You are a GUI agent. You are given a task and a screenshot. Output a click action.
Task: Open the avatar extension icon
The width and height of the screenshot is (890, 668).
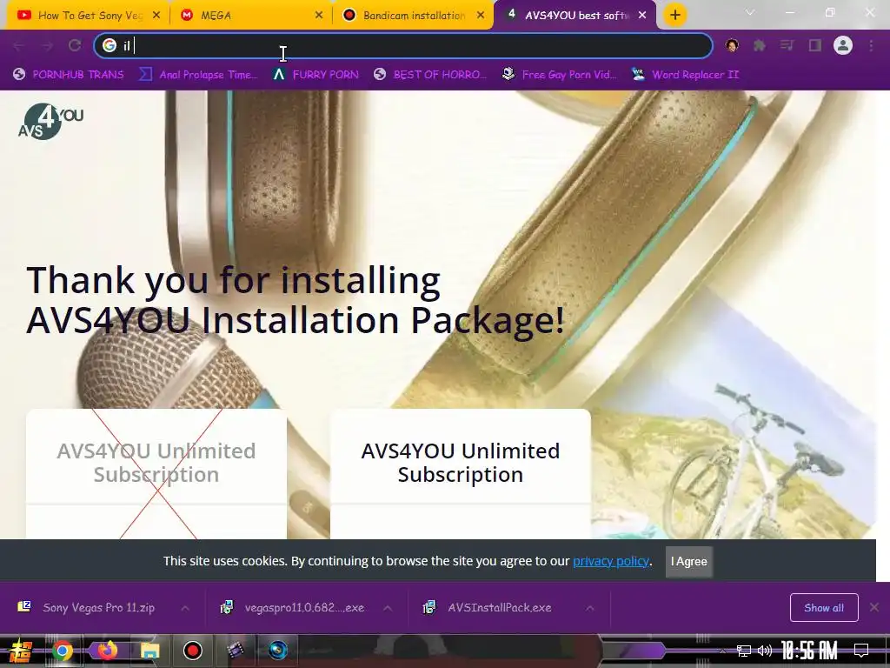[x=732, y=45]
